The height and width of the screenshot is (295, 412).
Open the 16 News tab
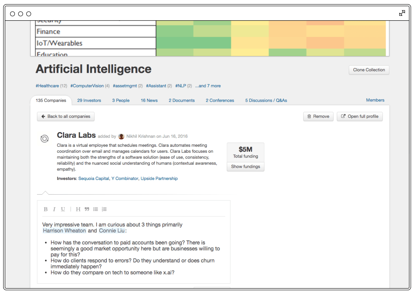coord(149,100)
